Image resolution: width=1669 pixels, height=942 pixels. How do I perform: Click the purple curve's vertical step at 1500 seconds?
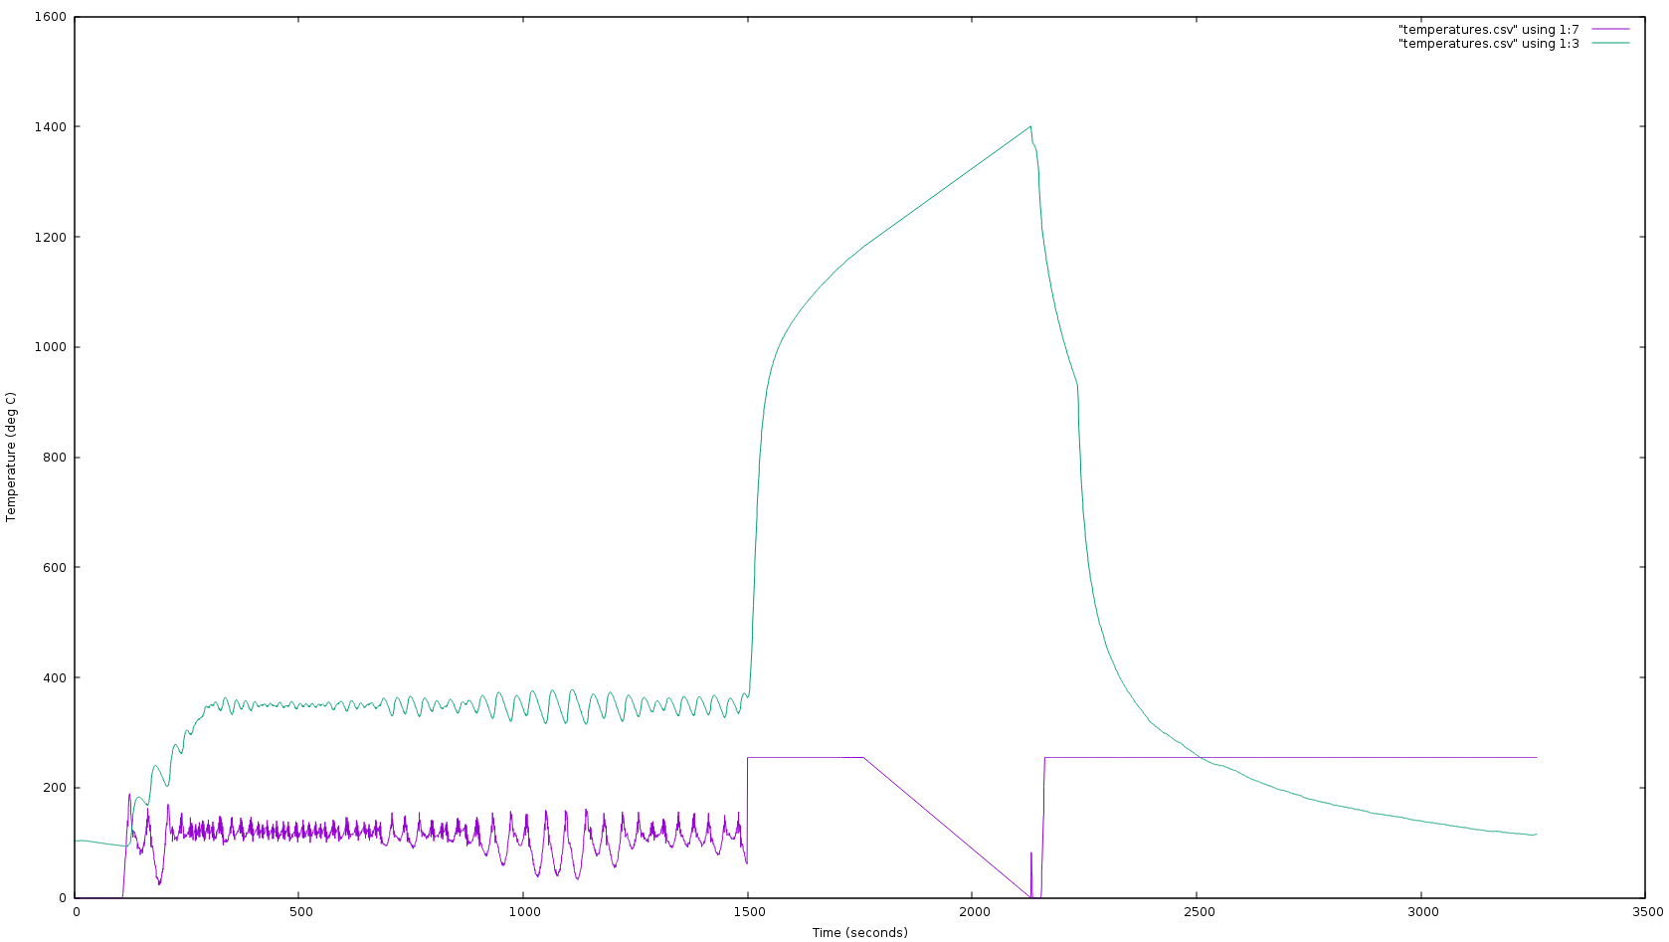(x=747, y=811)
